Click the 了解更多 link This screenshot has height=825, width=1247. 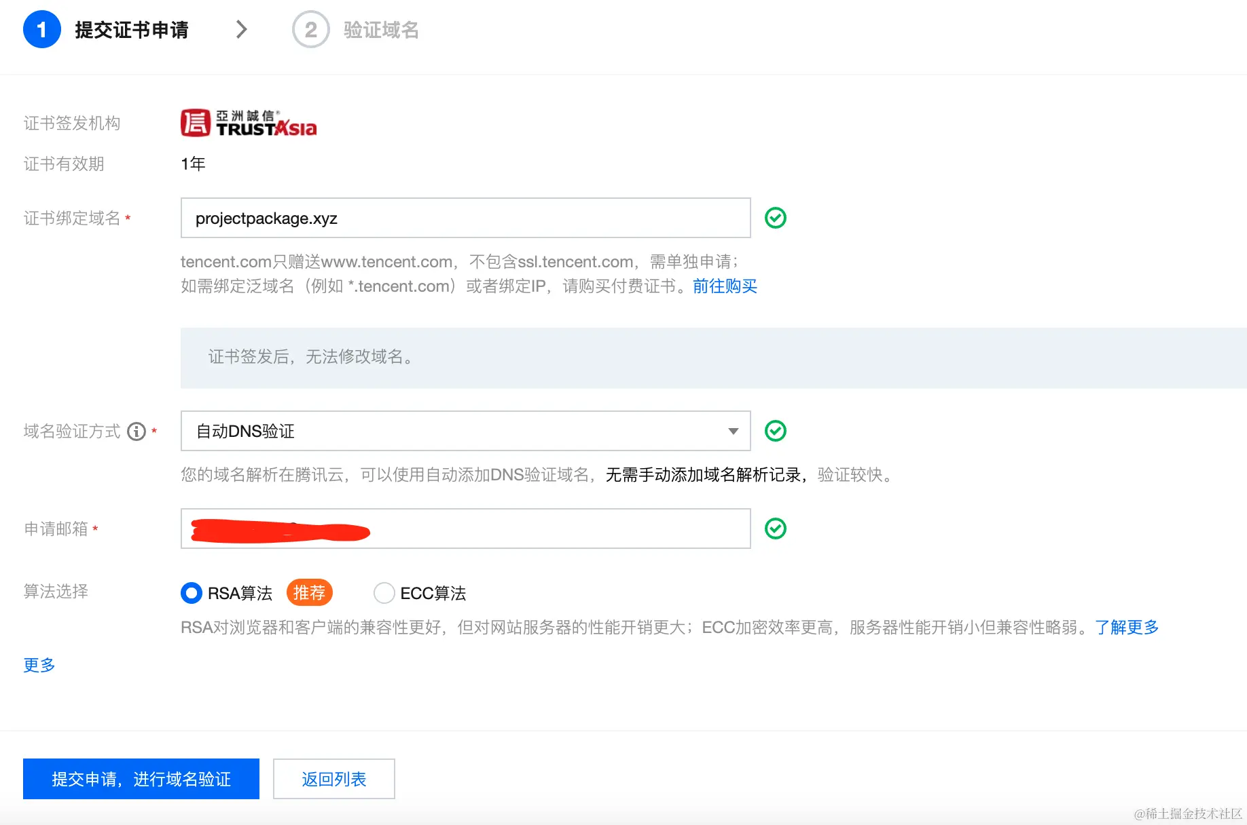click(x=1127, y=627)
